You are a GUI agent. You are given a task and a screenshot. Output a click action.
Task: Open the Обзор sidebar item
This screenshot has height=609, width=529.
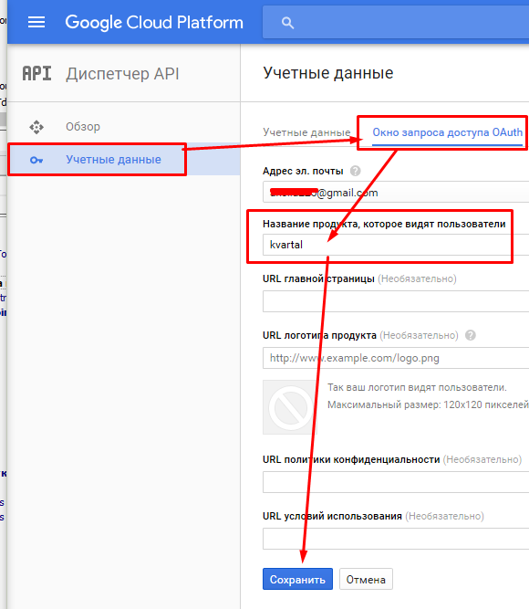pos(123,127)
